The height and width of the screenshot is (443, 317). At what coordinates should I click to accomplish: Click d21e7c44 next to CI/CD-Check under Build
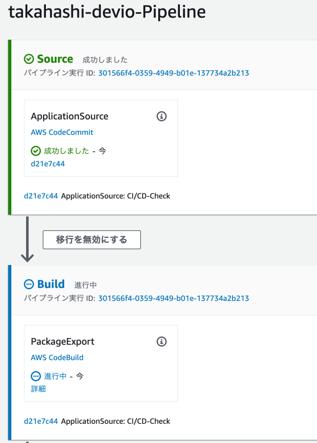[x=41, y=421]
